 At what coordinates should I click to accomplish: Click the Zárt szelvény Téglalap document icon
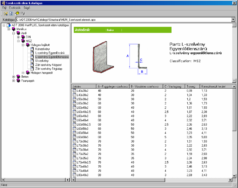click(32, 69)
